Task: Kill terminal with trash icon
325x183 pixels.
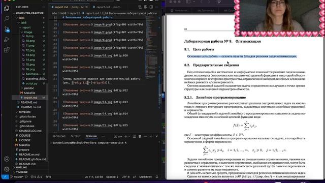Action: pyautogui.click(x=140, y=136)
